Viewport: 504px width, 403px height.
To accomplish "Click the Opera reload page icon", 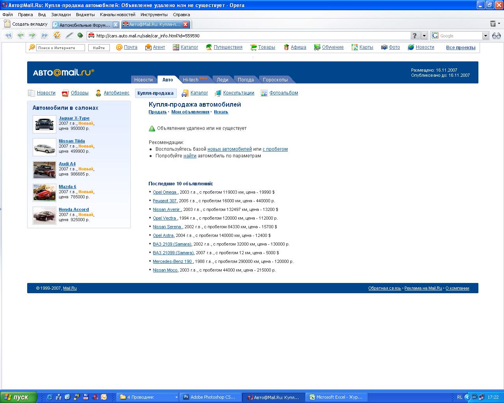I will coord(57,35).
